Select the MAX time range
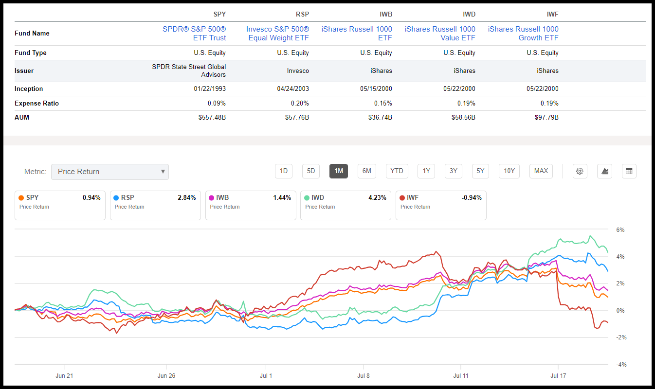Screen dimensions: 655x389 [x=541, y=171]
